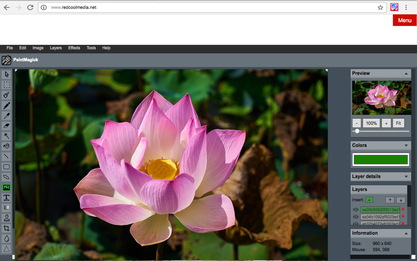Open the Edit menu
Screen dimensions: 417x261
[23, 48]
